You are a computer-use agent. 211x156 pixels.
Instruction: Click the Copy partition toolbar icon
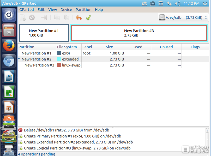57,18
